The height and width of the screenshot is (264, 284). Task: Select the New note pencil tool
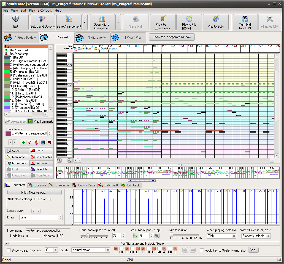click(17, 157)
